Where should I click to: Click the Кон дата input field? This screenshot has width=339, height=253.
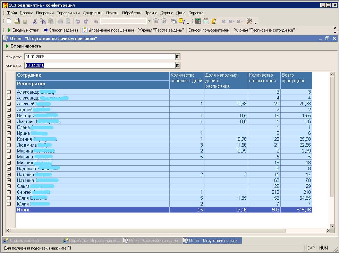(x=100, y=66)
